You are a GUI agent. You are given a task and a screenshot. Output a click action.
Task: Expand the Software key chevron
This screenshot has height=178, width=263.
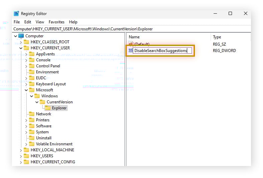(26, 126)
